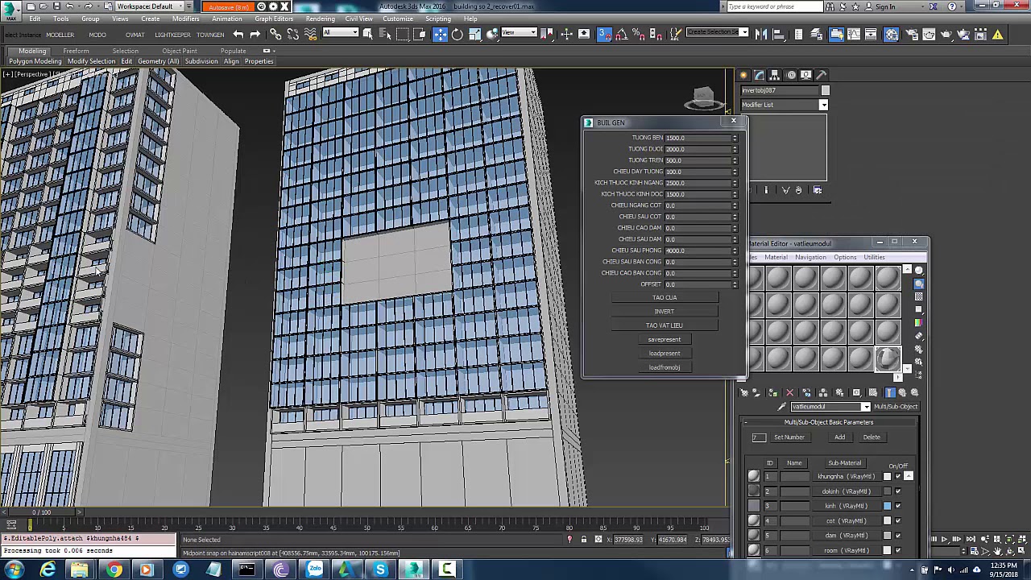Viewport: 1031px width, 580px height.
Task: Expand the Modifier List dropdown
Action: point(823,105)
